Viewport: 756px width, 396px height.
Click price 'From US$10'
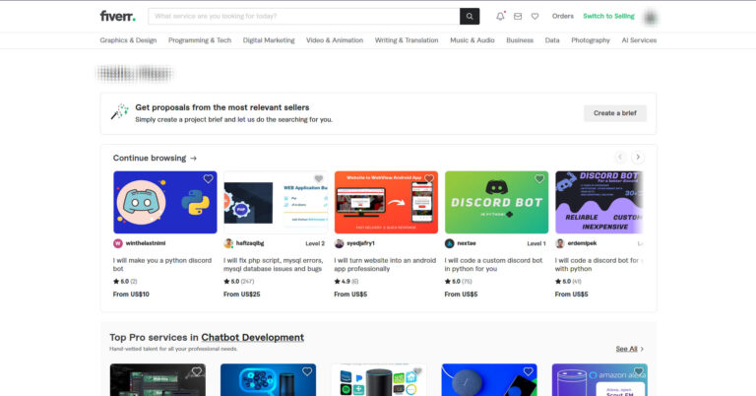131,295
